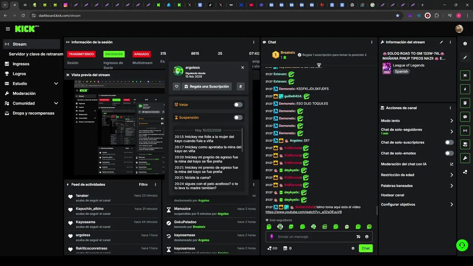The image size is (473, 266).
Task: Open Chat de solo-seguidores settings
Action: (x=417, y=131)
